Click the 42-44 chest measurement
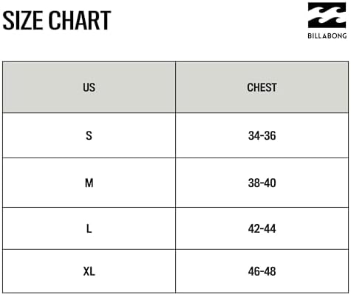Image resolution: width=351 pixels, height=295 pixels. [x=262, y=228]
